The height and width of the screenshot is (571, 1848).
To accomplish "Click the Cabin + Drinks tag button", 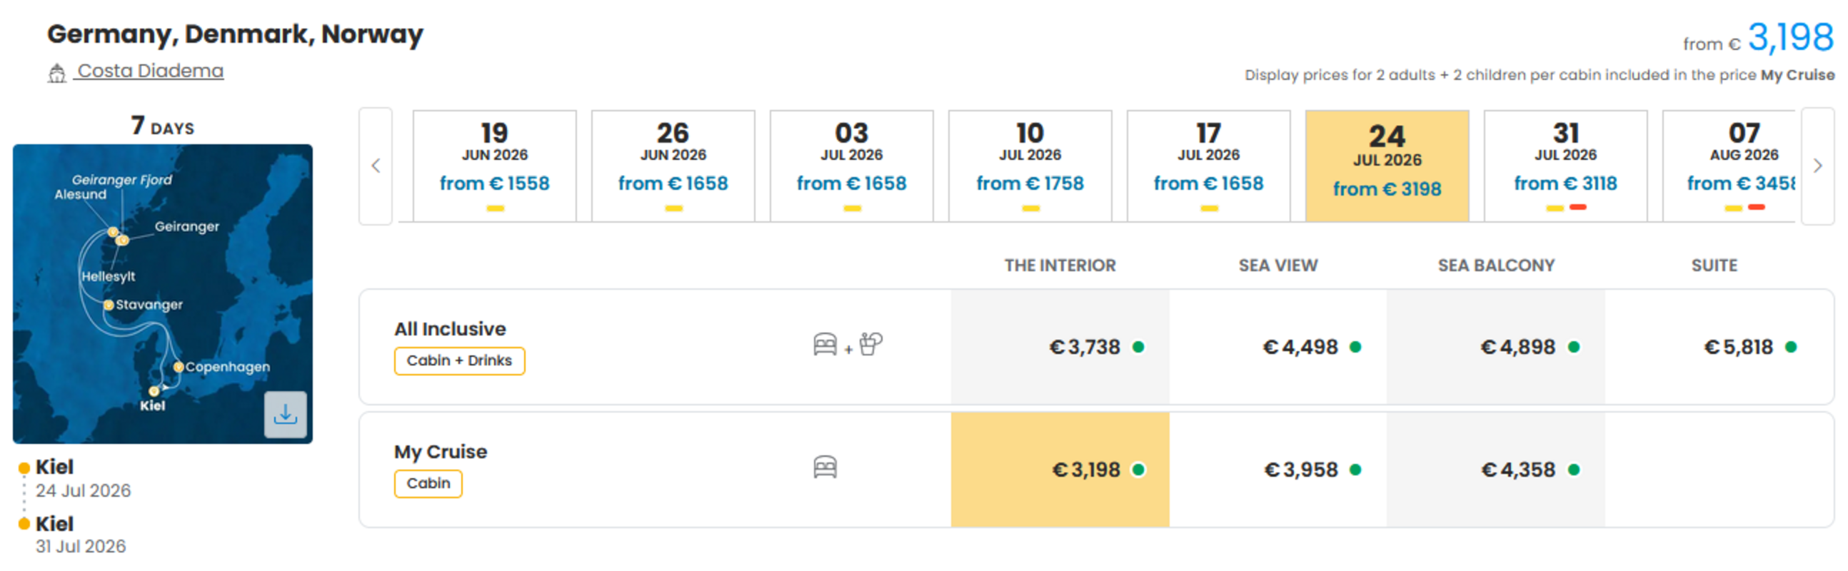I will tap(459, 361).
